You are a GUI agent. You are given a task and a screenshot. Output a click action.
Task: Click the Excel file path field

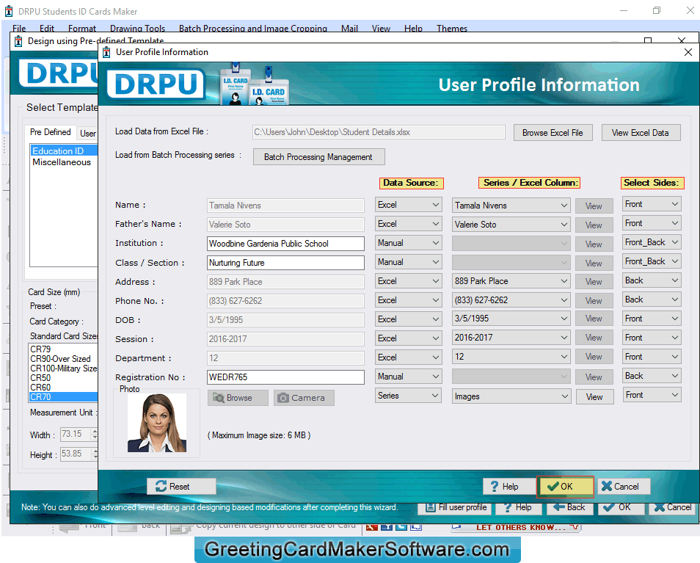click(x=379, y=132)
